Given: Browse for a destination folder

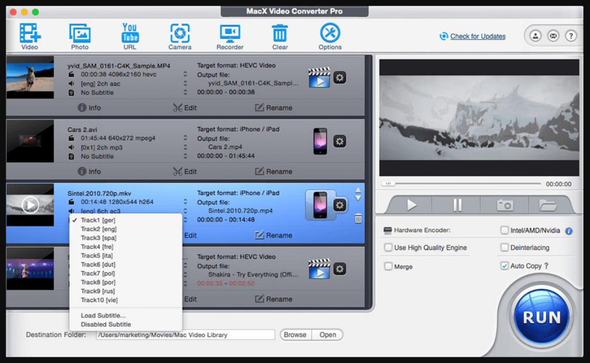Looking at the screenshot, I should [296, 335].
